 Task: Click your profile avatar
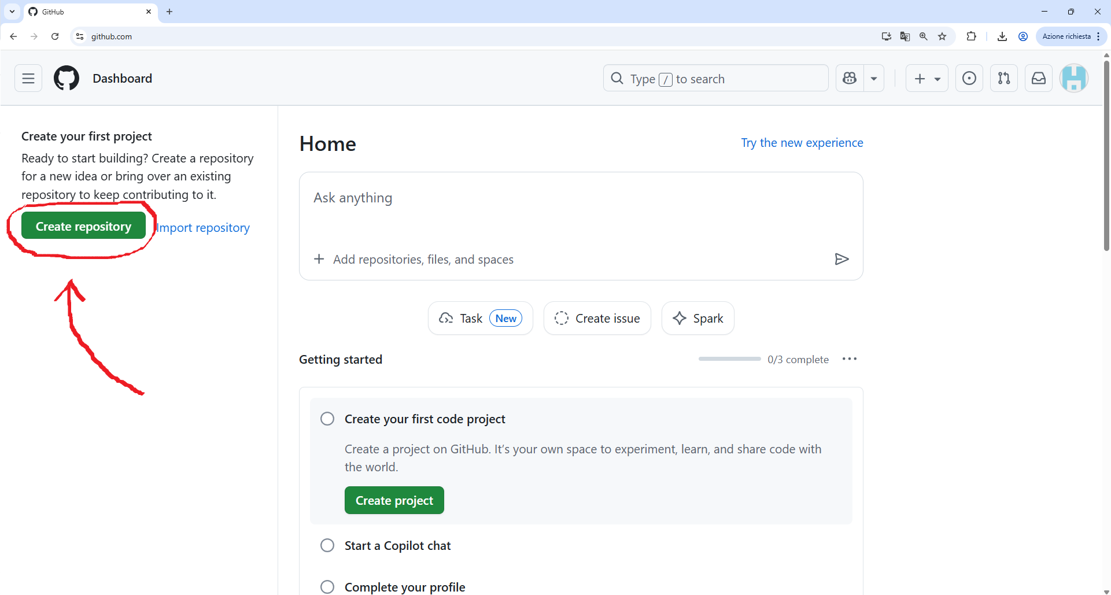(x=1075, y=78)
